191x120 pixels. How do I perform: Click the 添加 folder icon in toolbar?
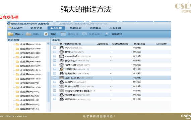[11, 34]
